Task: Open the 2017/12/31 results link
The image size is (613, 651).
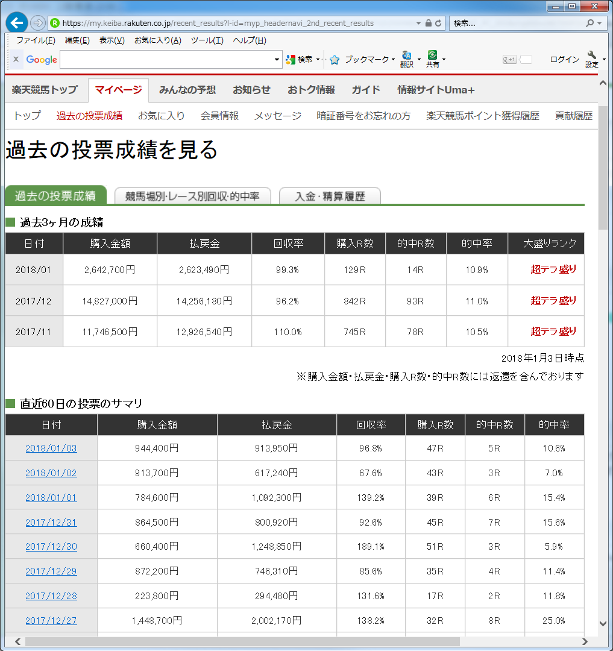Action: point(51,522)
